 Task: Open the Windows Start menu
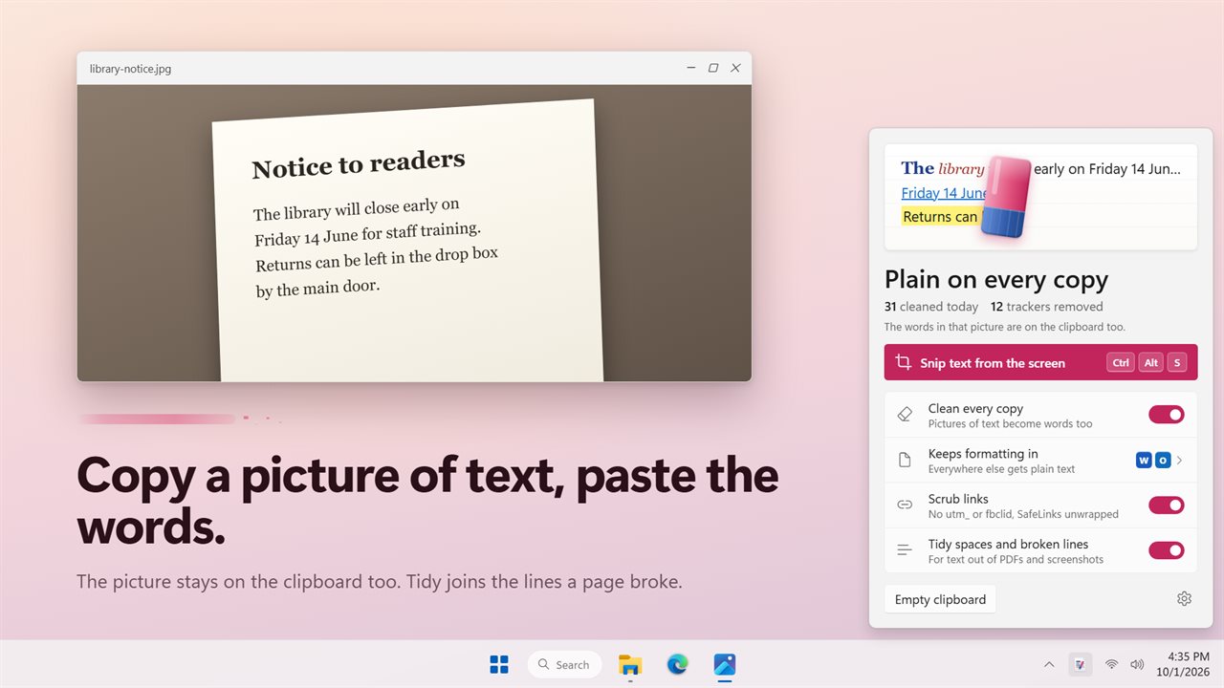click(x=499, y=664)
